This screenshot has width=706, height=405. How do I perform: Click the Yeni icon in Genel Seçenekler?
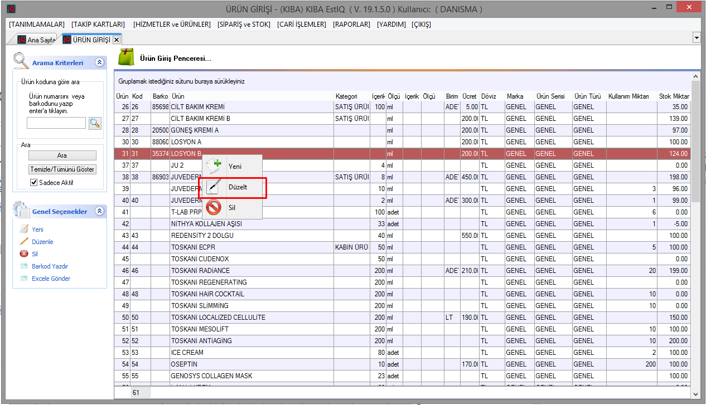[x=24, y=230]
